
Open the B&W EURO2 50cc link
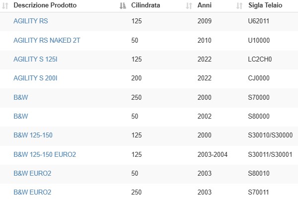pyautogui.click(x=32, y=173)
